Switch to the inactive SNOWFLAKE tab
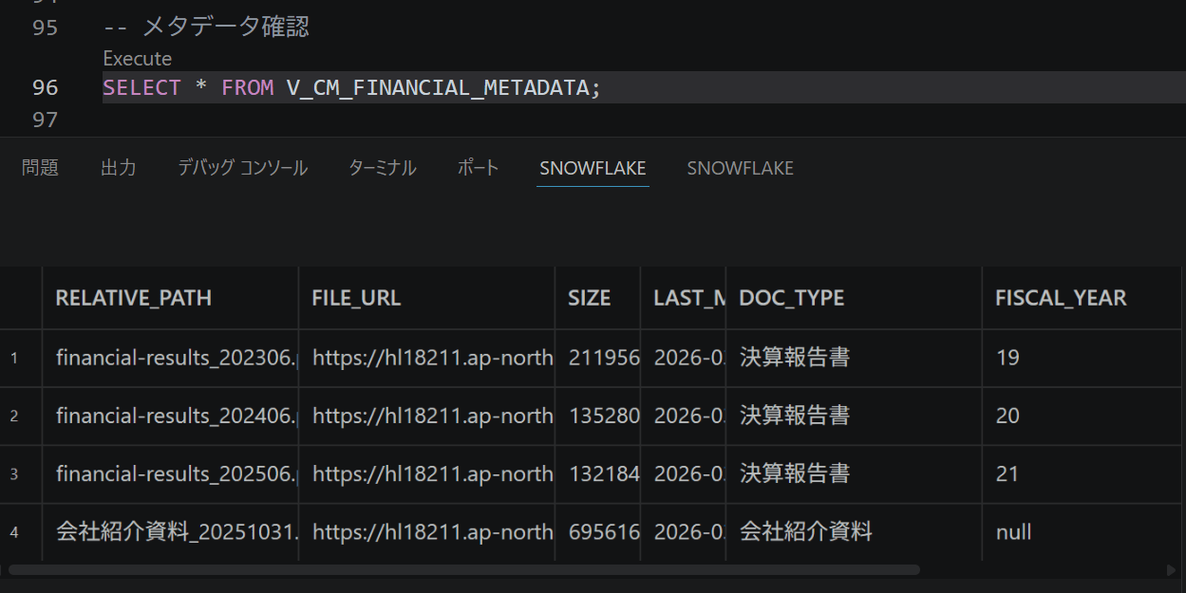Viewport: 1186px width, 593px height. (x=740, y=168)
